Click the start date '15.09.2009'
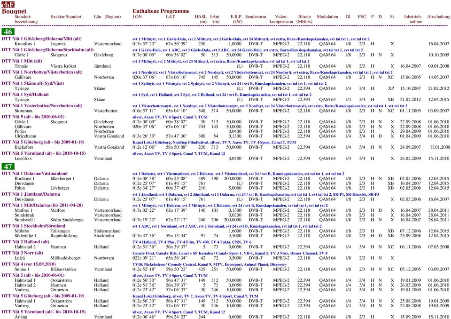The width and height of the screenshot is (451, 319). [x=411, y=317]
